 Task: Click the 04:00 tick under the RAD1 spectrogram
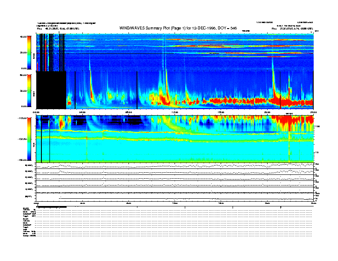82,112
